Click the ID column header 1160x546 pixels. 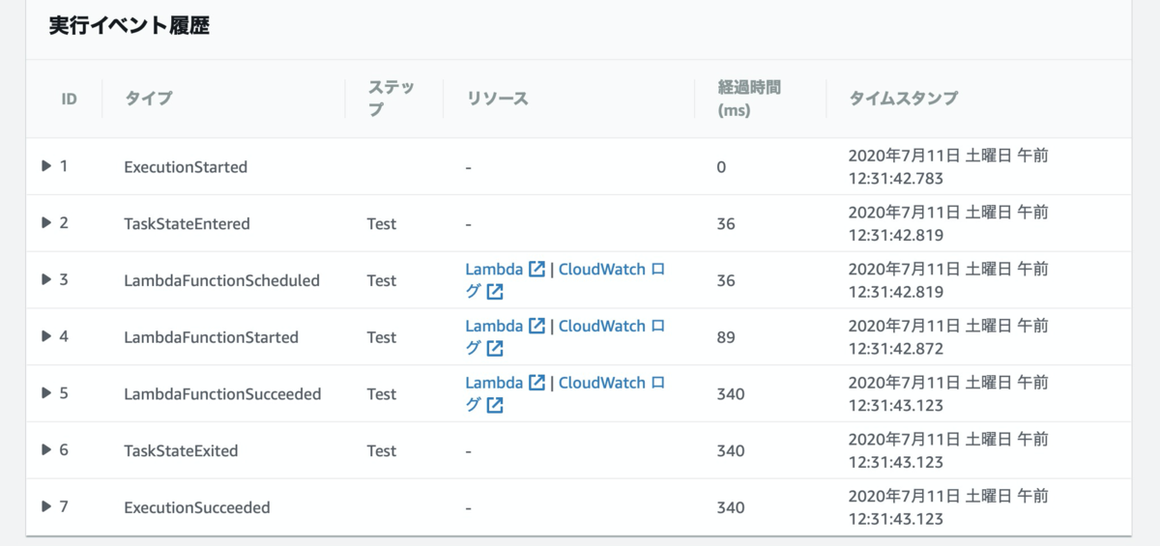tap(70, 99)
